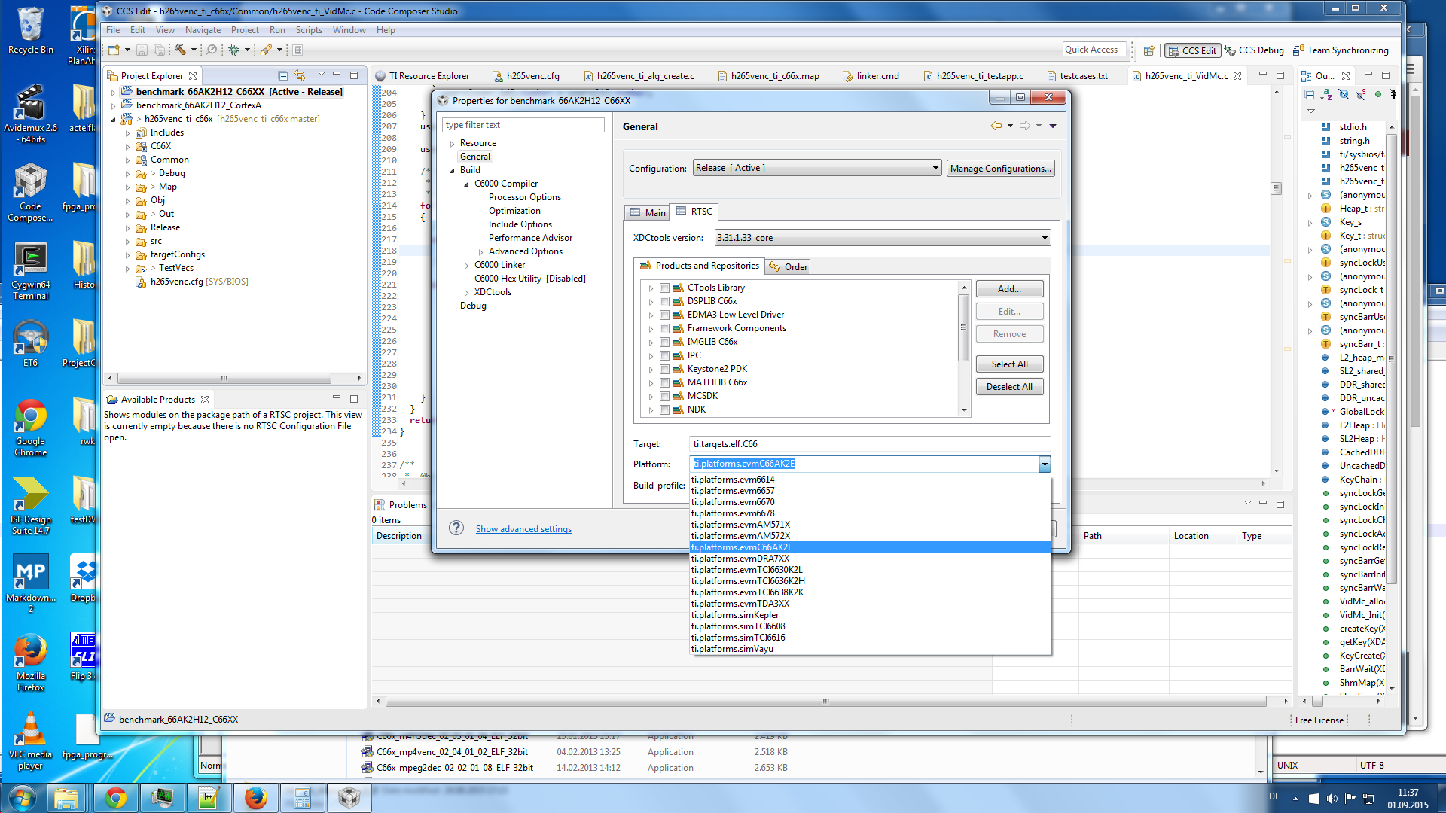
Task: Open Firefox from the Windows taskbar
Action: (x=255, y=798)
